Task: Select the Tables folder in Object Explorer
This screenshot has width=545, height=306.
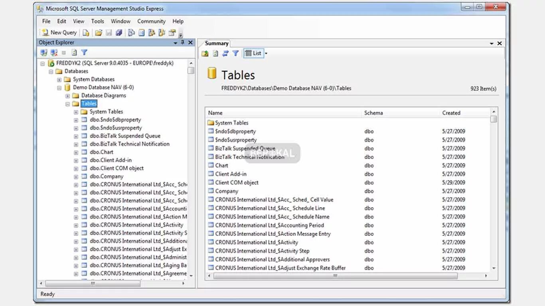Action: pos(89,104)
